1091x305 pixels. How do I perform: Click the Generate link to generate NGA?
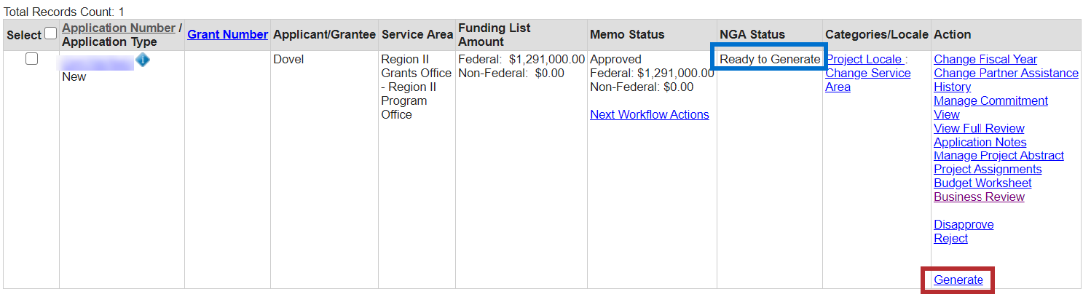coord(958,280)
